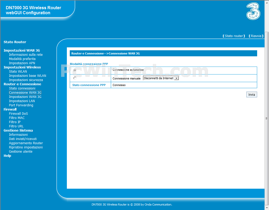Open Impostazioni LAN page
Screen dimensions: 269x210
click(22, 101)
